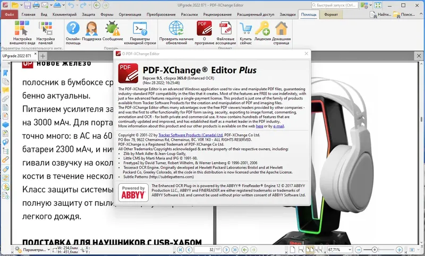Select two pages continuous layout
Image resolution: width=425 pixels, height=256 pixels.
pos(319,250)
